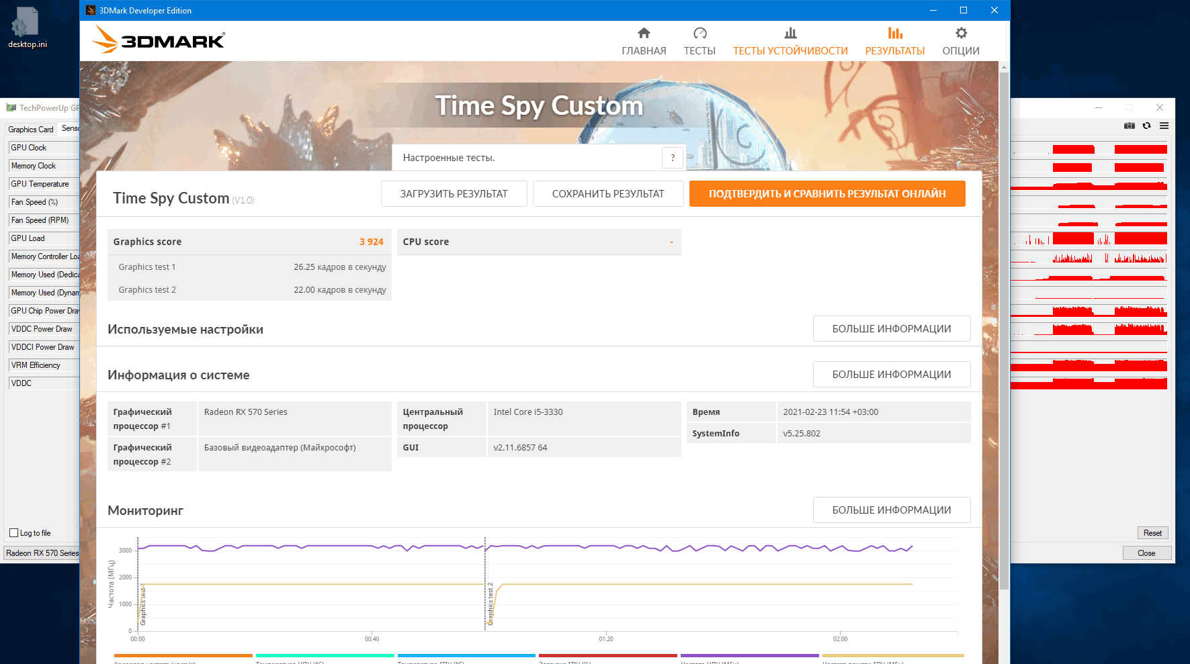Image resolution: width=1190 pixels, height=664 pixels.
Task: Open the GPU-Z hamburger menu icon
Action: (1164, 126)
